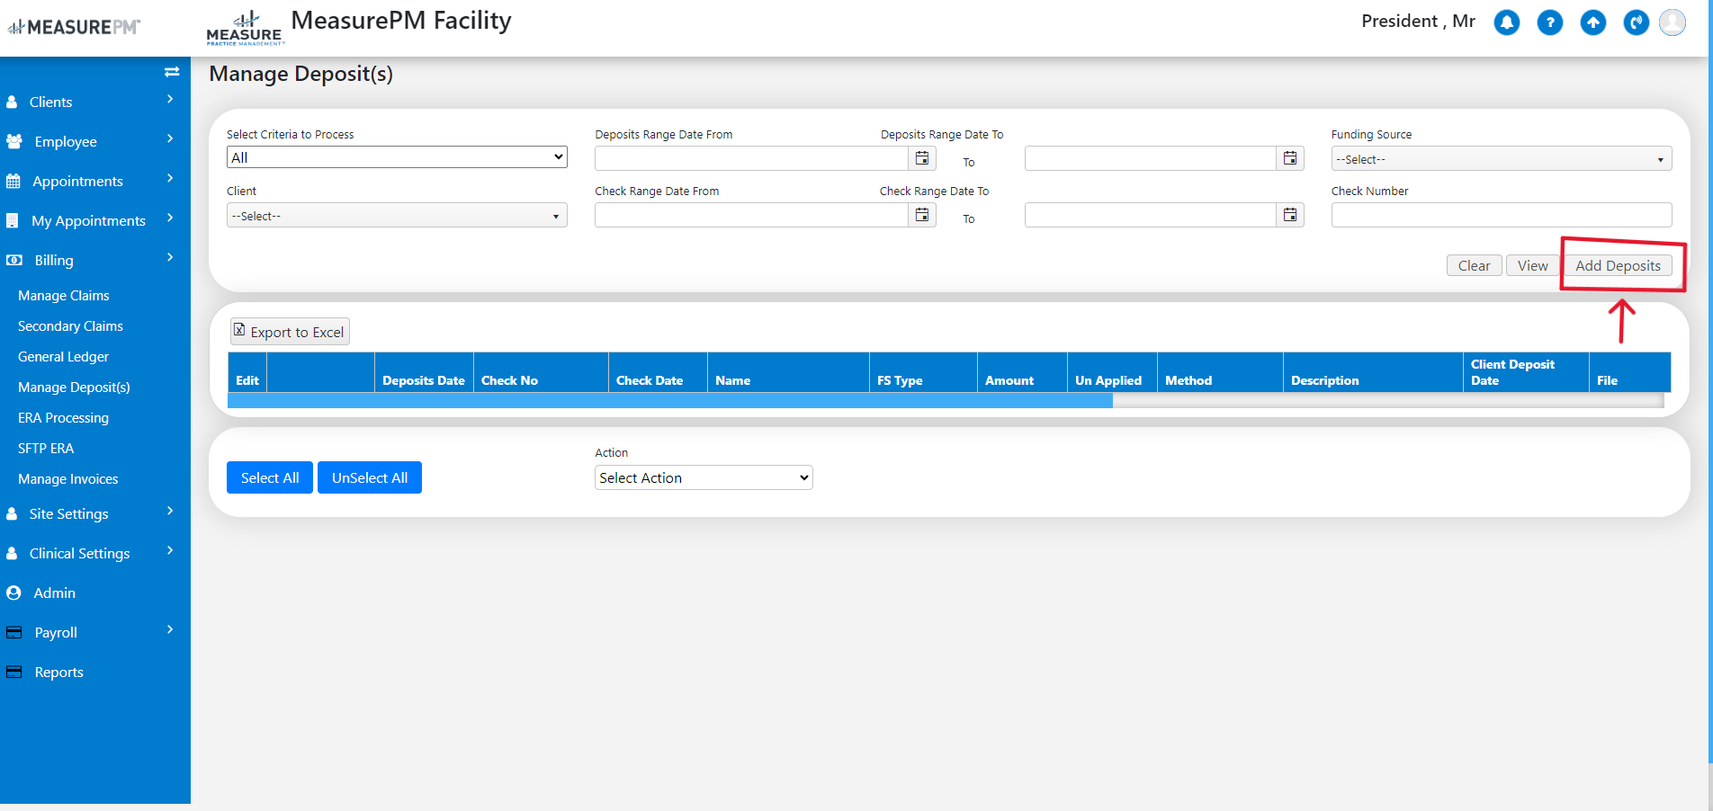Click the UnSelect All button
This screenshot has width=1713, height=811.
click(x=370, y=477)
